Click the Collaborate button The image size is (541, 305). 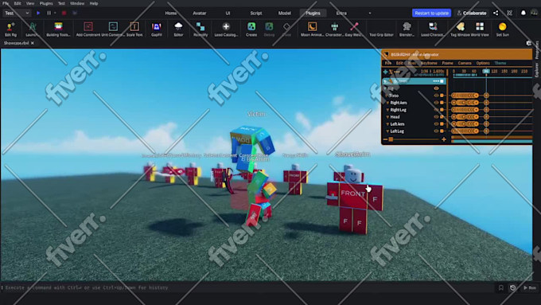point(472,13)
